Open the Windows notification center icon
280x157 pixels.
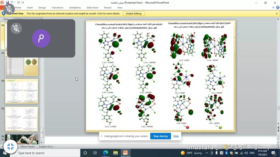(273, 153)
